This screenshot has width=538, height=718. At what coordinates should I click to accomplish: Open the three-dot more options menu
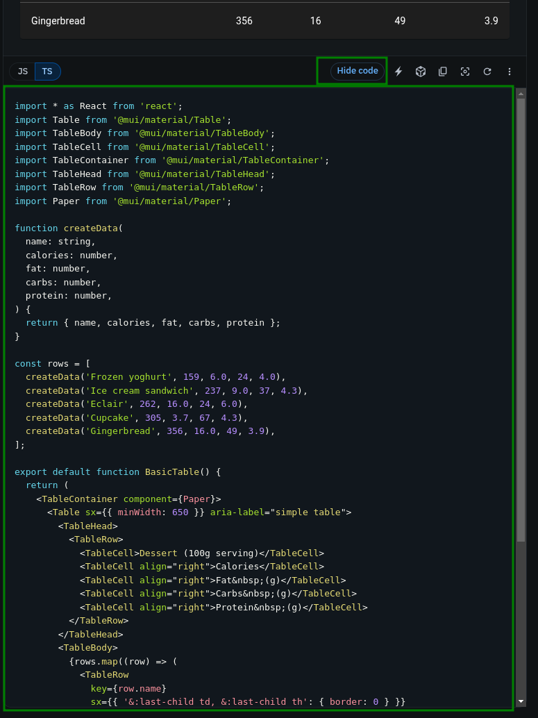coord(510,72)
